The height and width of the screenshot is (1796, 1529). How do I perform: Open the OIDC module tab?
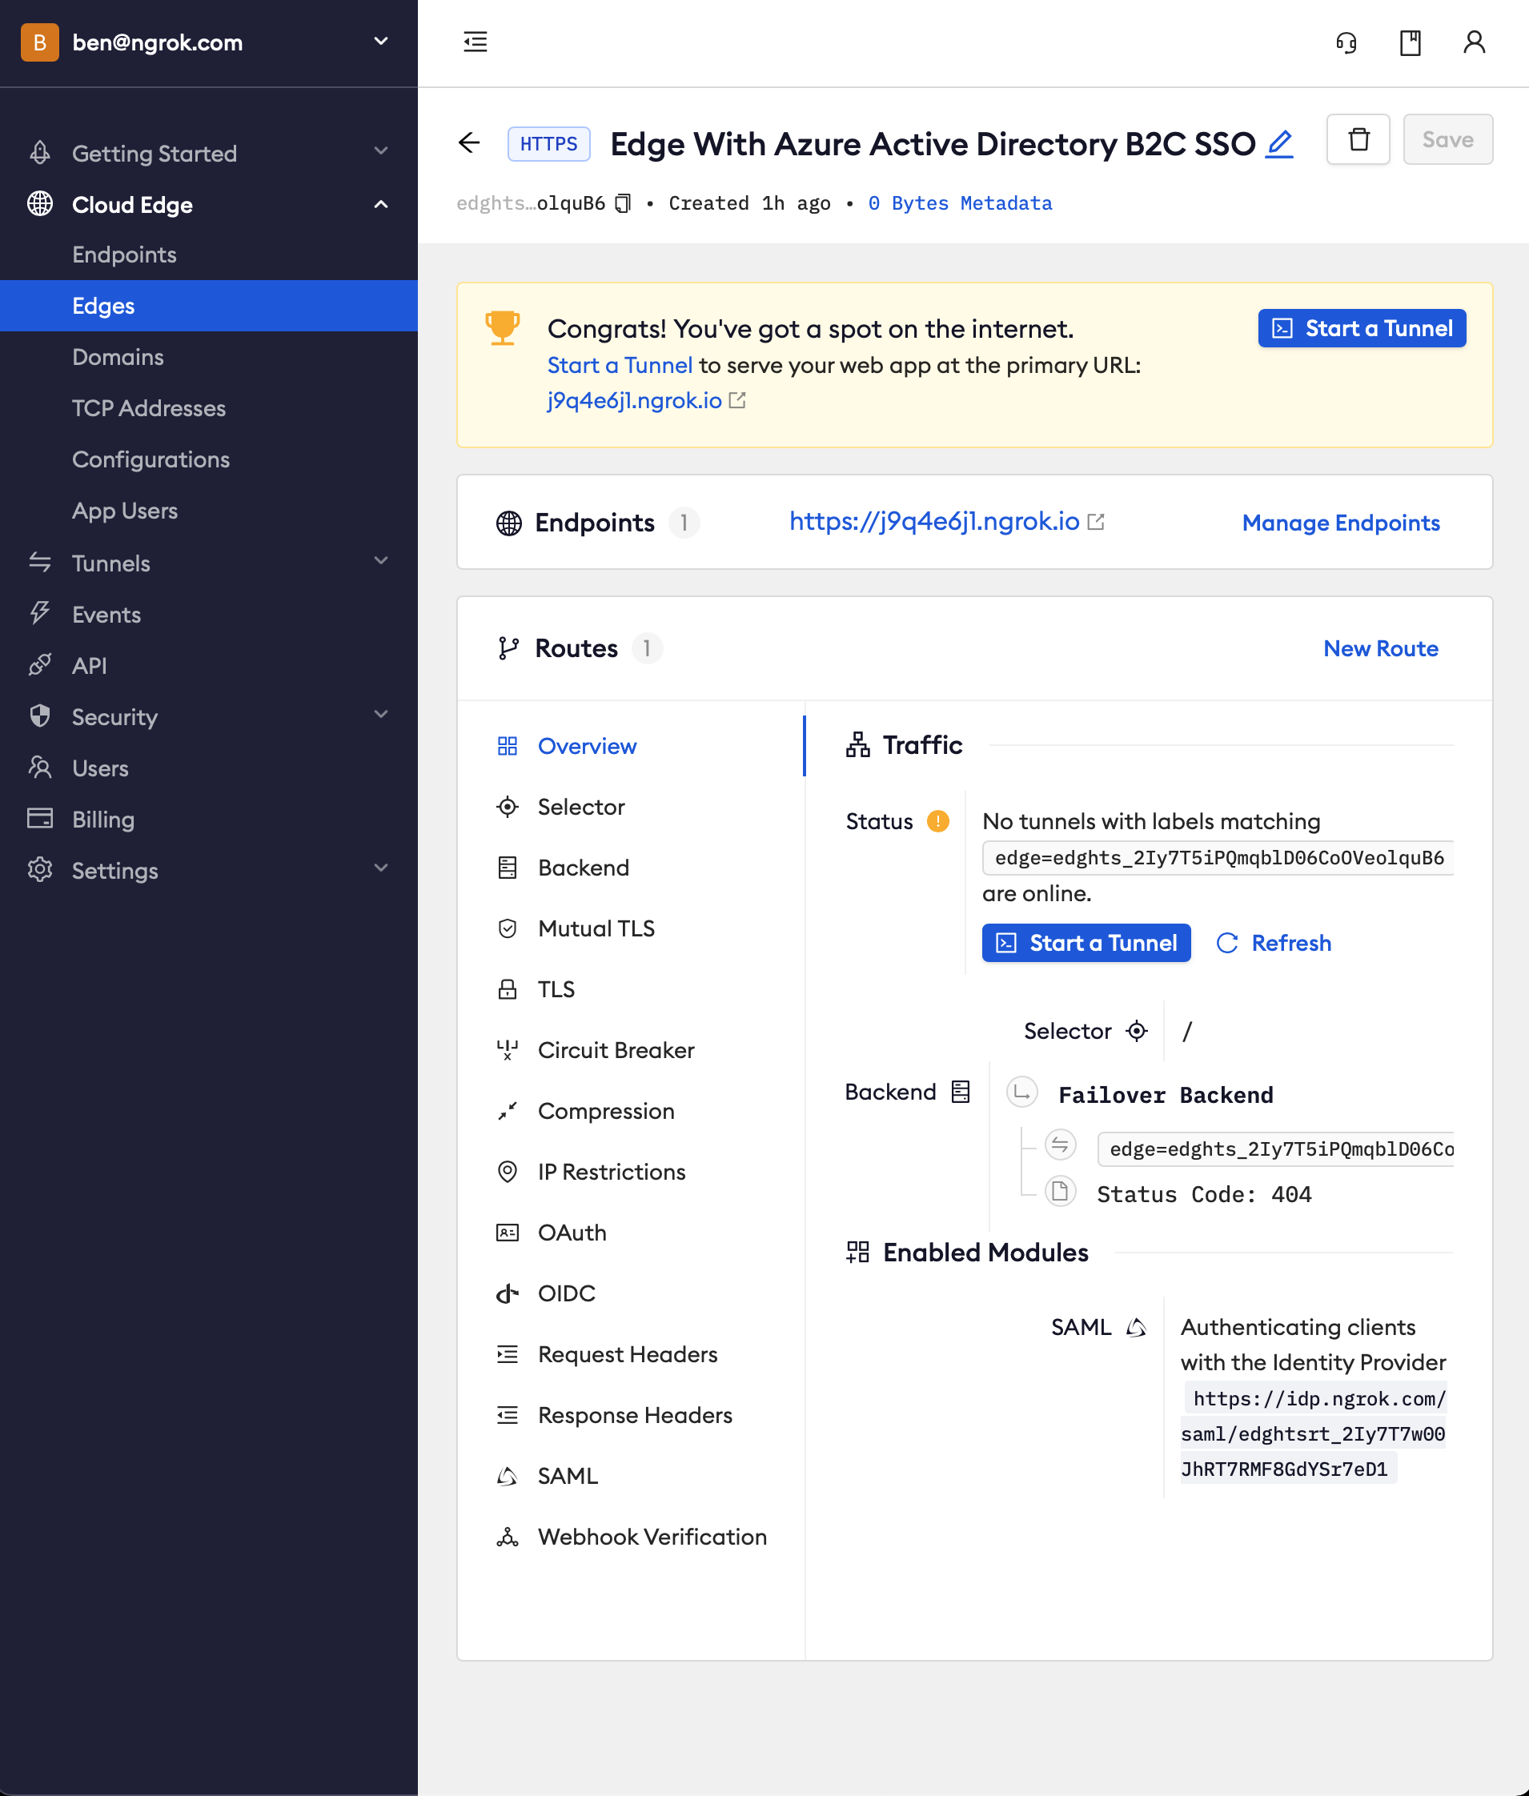click(631, 1293)
